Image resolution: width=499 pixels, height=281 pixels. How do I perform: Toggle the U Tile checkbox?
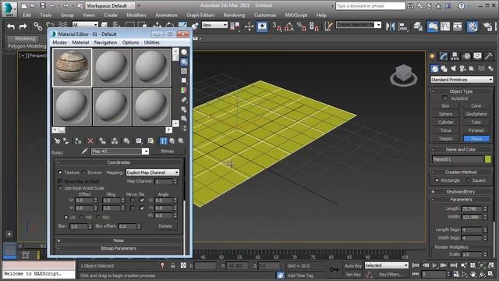(142, 200)
